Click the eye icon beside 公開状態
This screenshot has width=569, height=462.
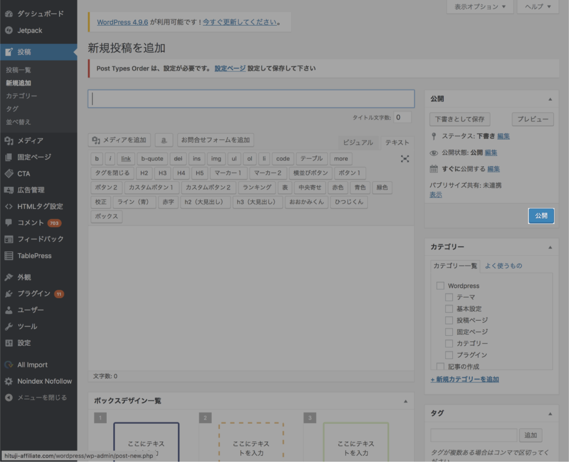tap(433, 152)
